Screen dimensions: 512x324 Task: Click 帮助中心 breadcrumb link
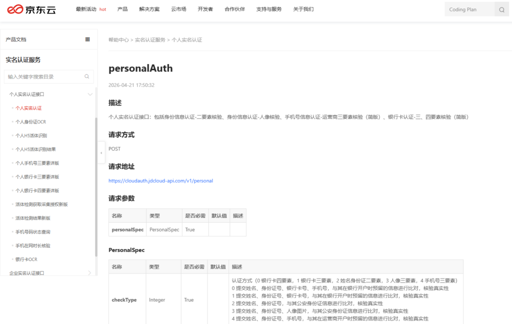(118, 40)
